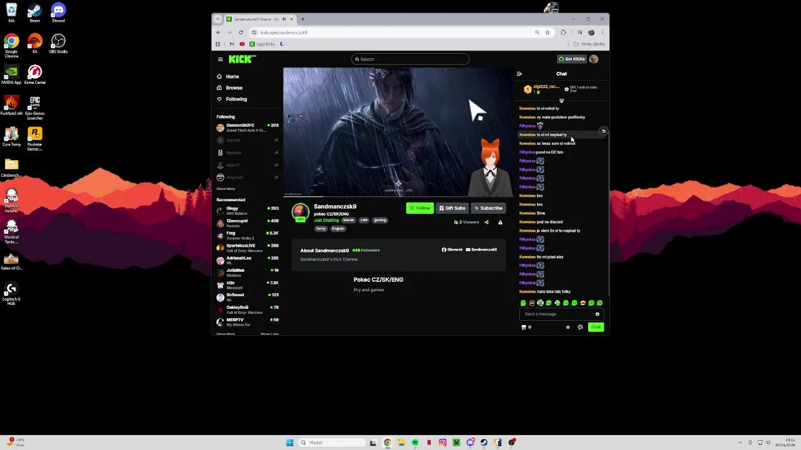Send message with the Chat button
The width and height of the screenshot is (801, 450).
pyautogui.click(x=596, y=327)
